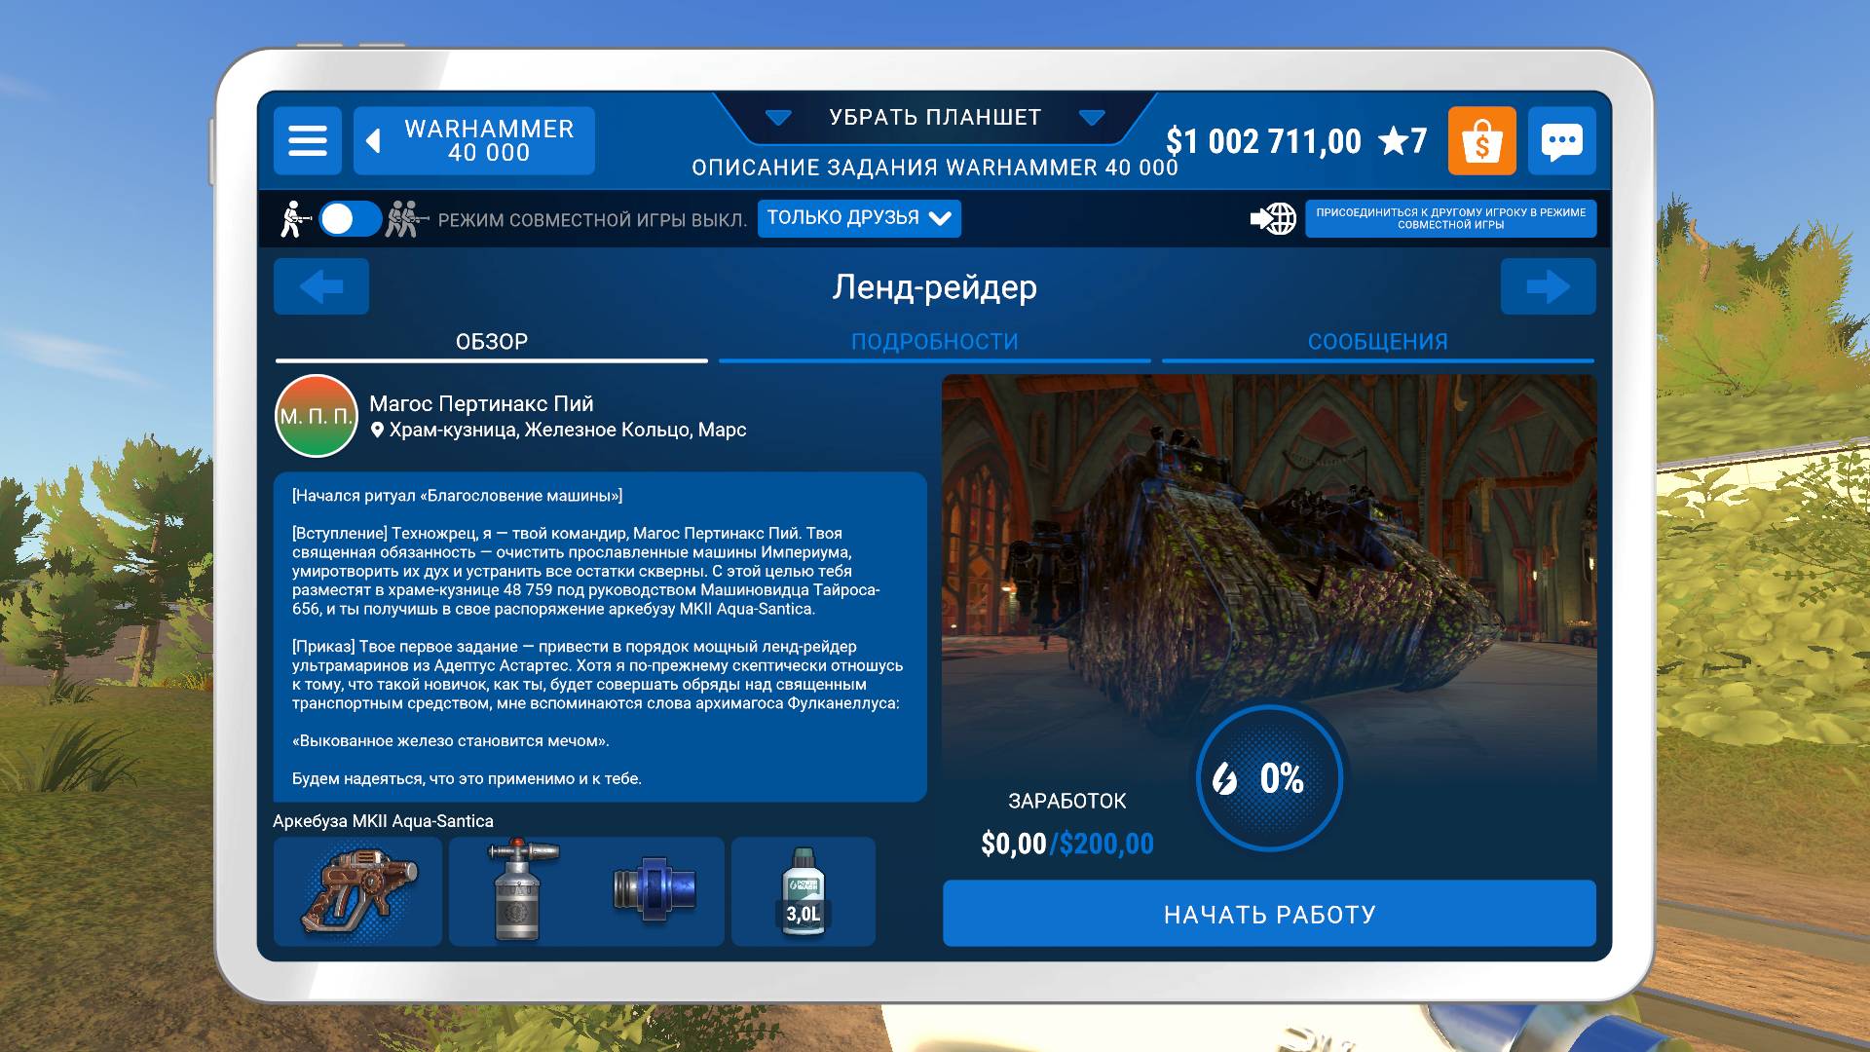Click the single player washer icon
This screenshot has width=1870, height=1052.
293,219
